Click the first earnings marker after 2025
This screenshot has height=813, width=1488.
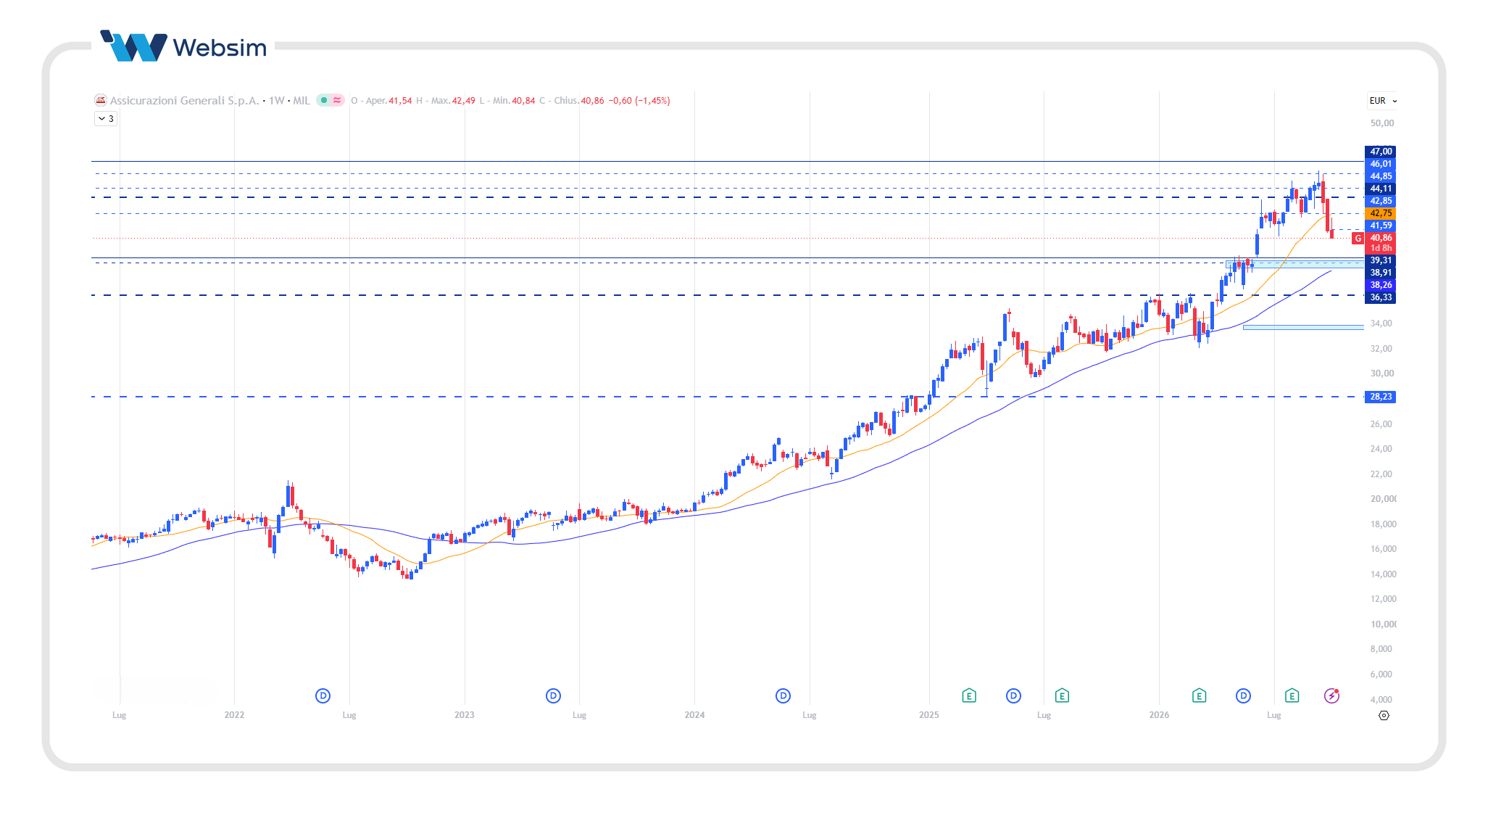pos(969,696)
